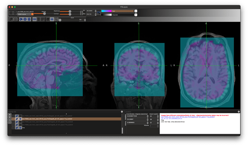The height and width of the screenshot is (146, 248).
Task: Move overlay up in the overlay list
Action: click(x=10, y=114)
